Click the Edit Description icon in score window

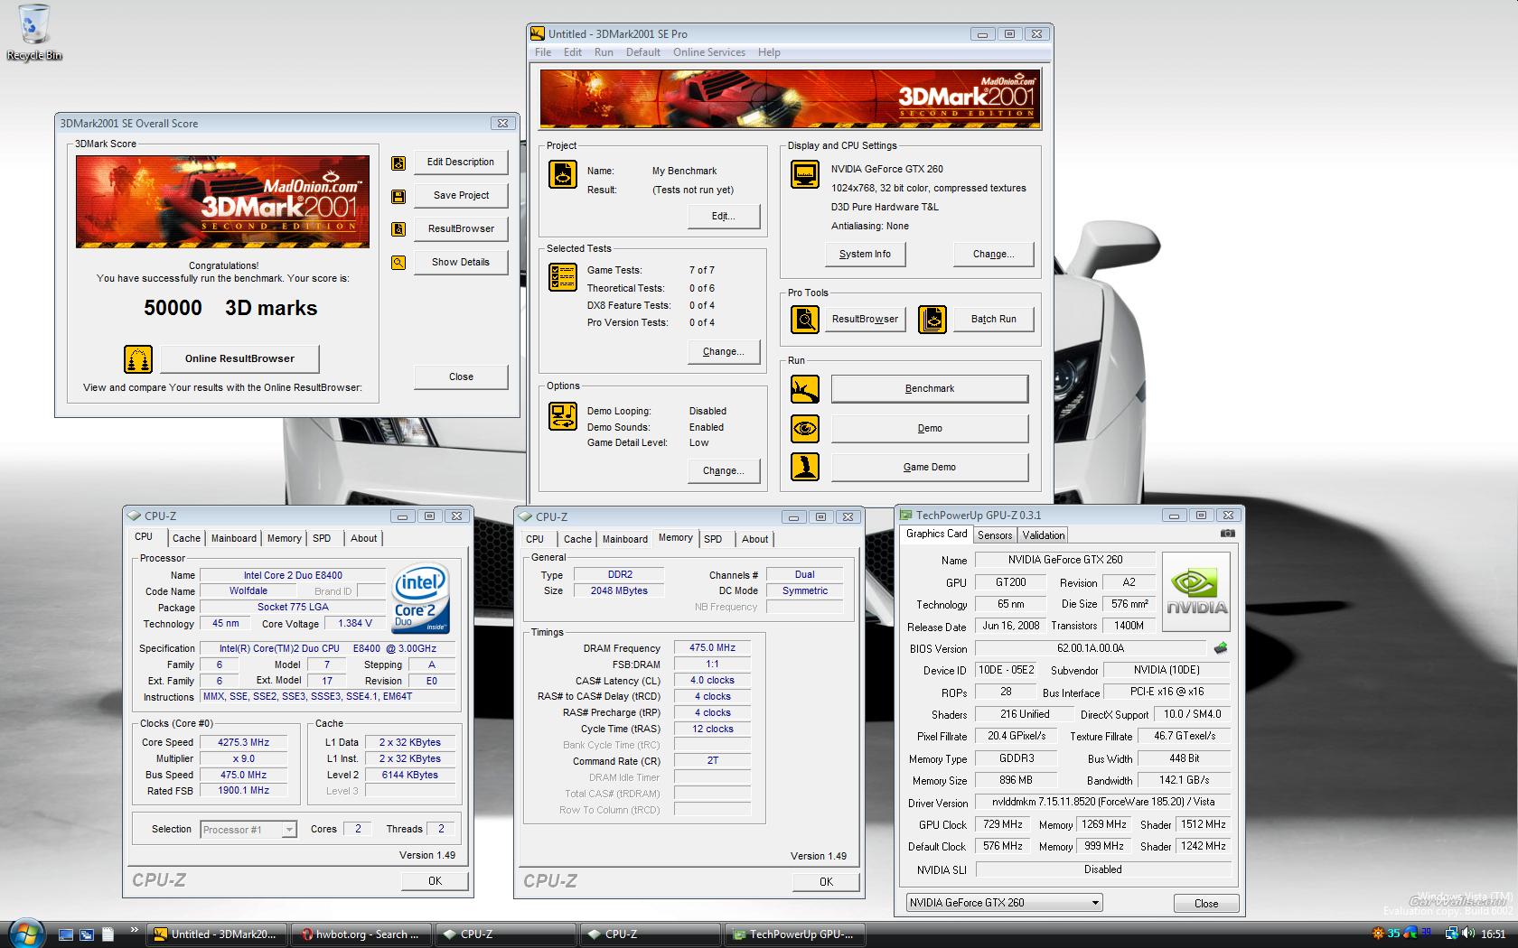pos(398,163)
